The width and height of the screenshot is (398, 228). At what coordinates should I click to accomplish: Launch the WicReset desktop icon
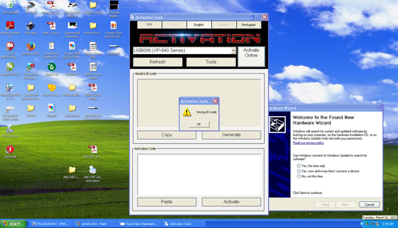(x=10, y=151)
